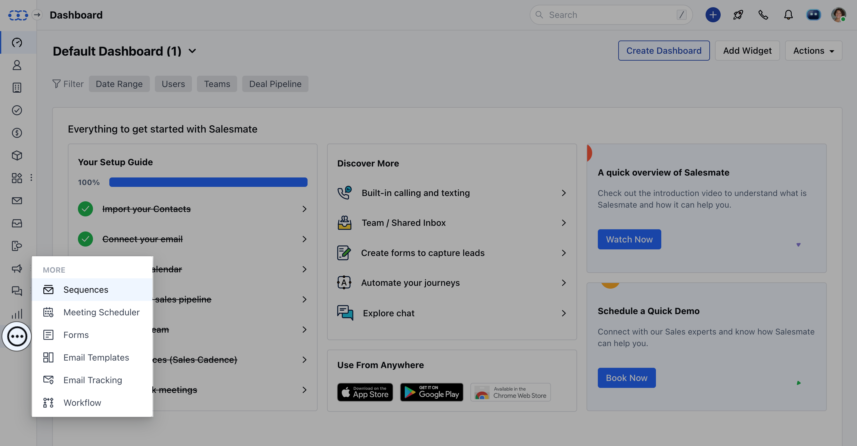Screen dimensions: 857x446
Task: Open the Teams filter
Action: click(217, 84)
